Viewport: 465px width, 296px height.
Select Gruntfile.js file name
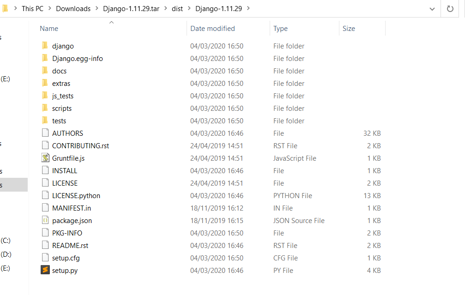(68, 158)
